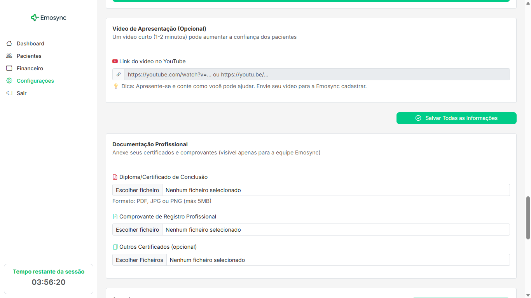This screenshot has width=531, height=298.
Task: Open Financeiro via its card icon
Action: 8,68
